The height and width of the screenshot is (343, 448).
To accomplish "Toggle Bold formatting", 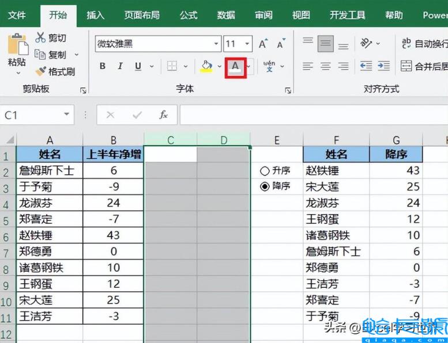I will click(x=103, y=66).
